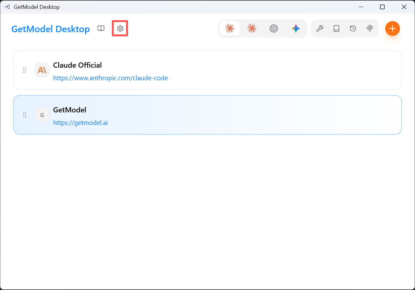
Task: Click the drag handle on Claude Official
Action: pos(25,70)
